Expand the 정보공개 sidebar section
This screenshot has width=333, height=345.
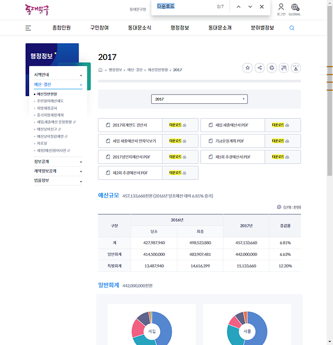pos(58,162)
